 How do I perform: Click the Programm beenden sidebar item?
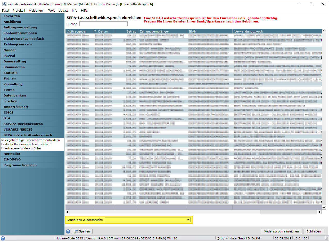coord(32,165)
